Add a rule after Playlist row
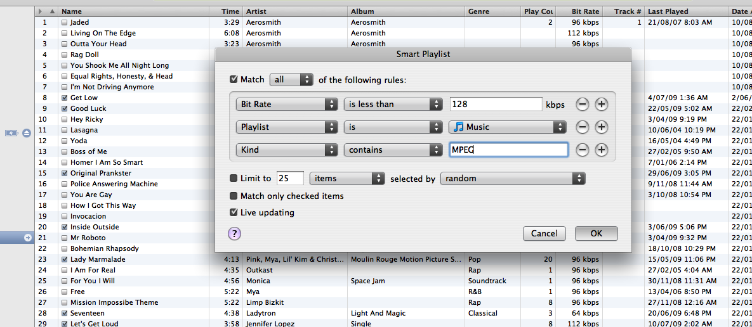 pyautogui.click(x=602, y=127)
